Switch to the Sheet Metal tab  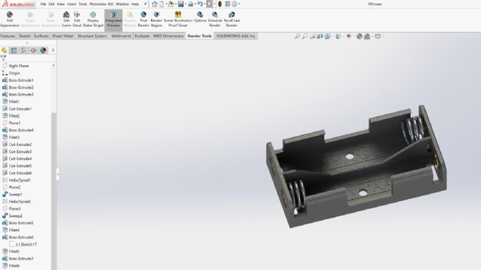(x=62, y=36)
